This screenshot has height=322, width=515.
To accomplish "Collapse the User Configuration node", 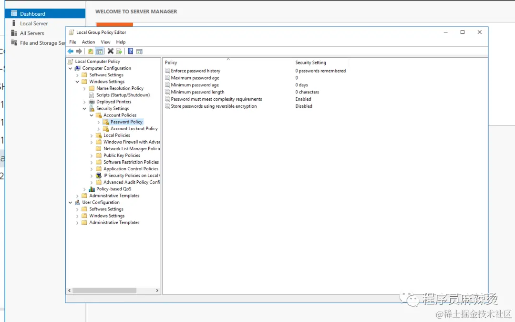I will (x=70, y=202).
